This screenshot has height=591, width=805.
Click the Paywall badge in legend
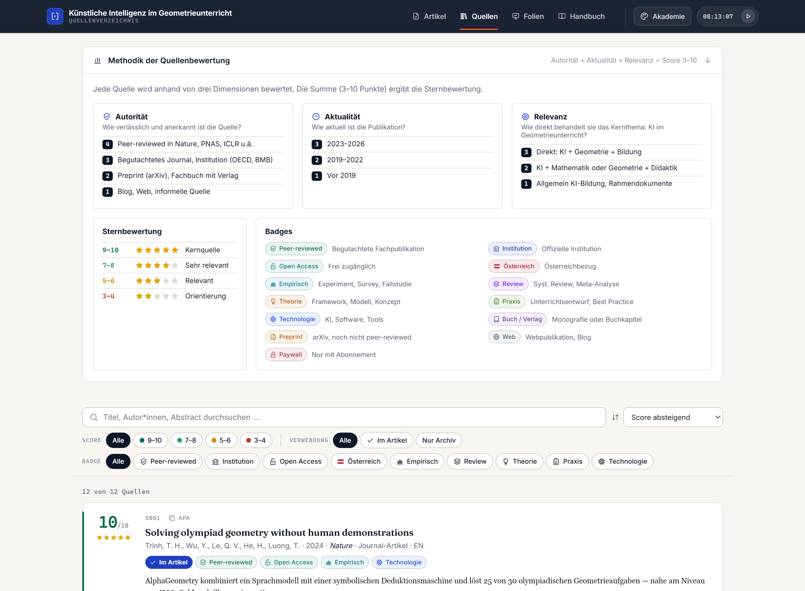[x=286, y=355]
